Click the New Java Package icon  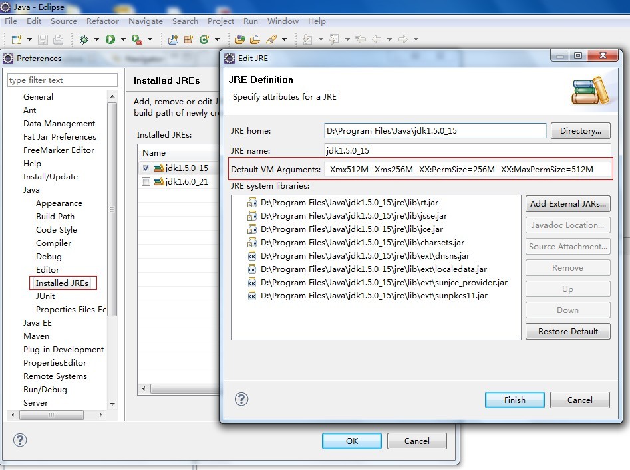173,39
